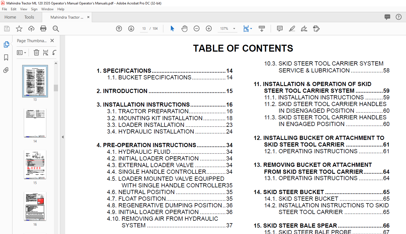This screenshot has height=234, width=406.
Task: Open the Help question mark icon
Action: tap(399, 17)
